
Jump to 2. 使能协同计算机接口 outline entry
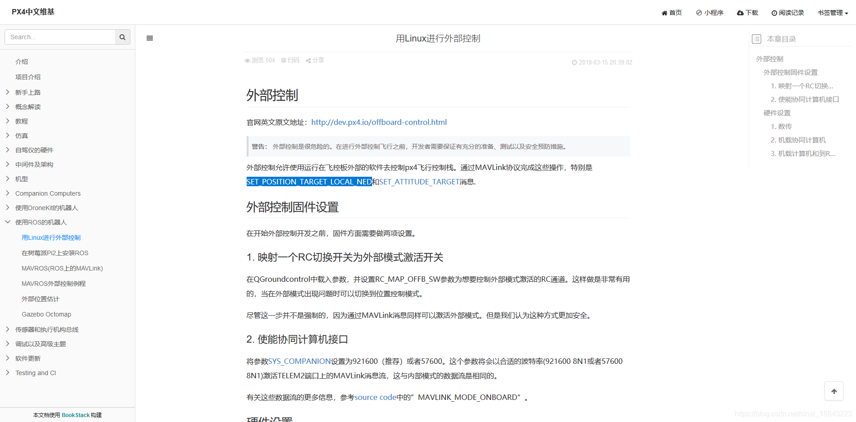tap(805, 100)
